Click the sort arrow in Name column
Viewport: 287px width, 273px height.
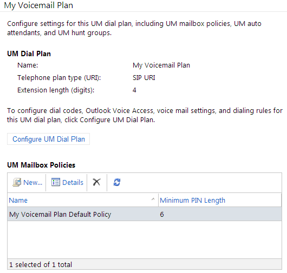(x=153, y=199)
